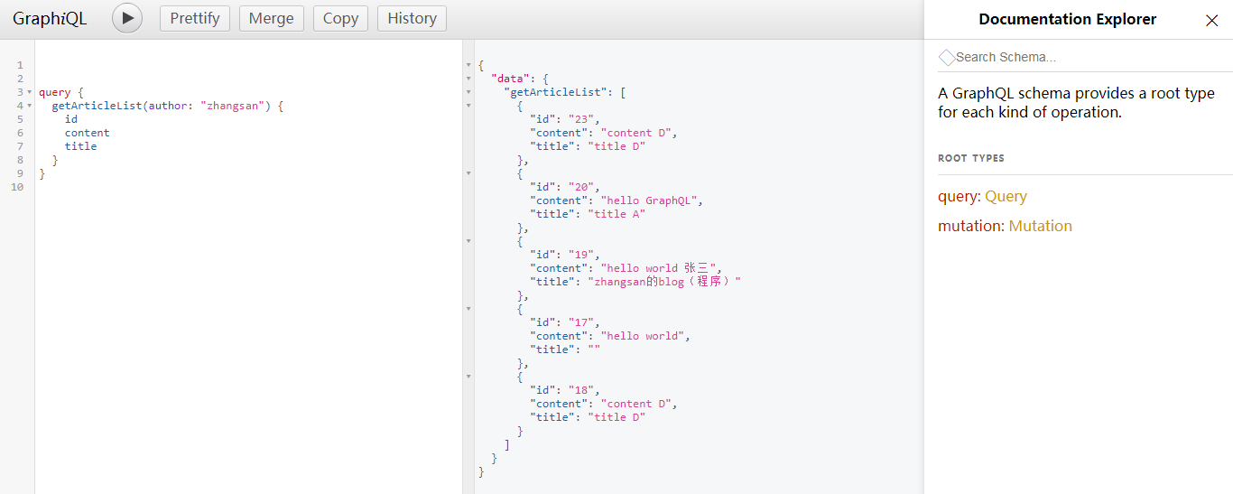This screenshot has height=494, width=1233.
Task: Click the ROOT TYPES heading
Action: 971,158
